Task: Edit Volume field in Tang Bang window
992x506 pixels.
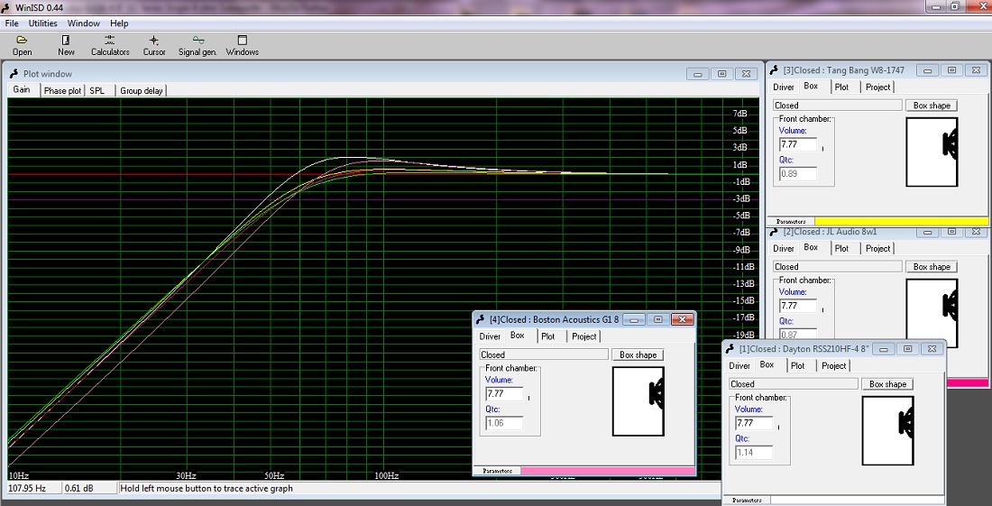Action: tap(797, 144)
